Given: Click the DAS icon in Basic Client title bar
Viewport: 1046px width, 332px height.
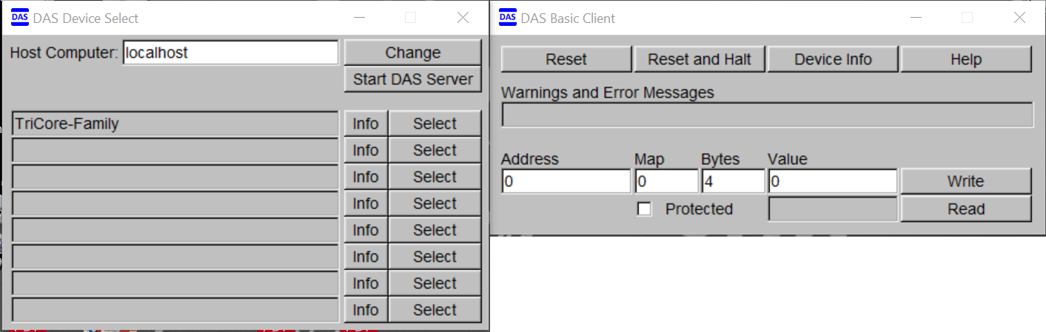Looking at the screenshot, I should [508, 18].
